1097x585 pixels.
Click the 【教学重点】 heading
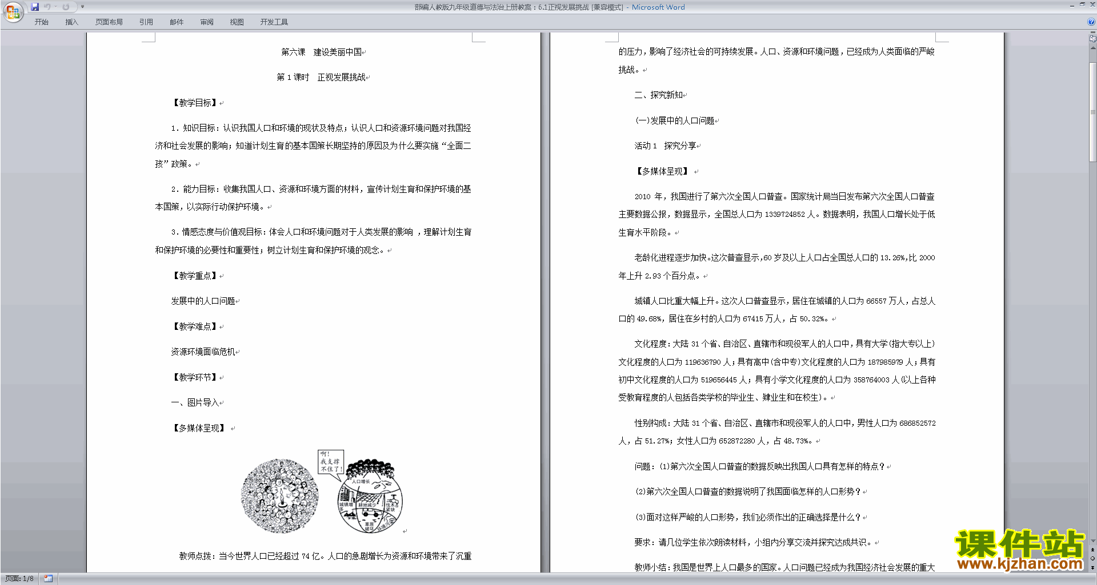195,276
